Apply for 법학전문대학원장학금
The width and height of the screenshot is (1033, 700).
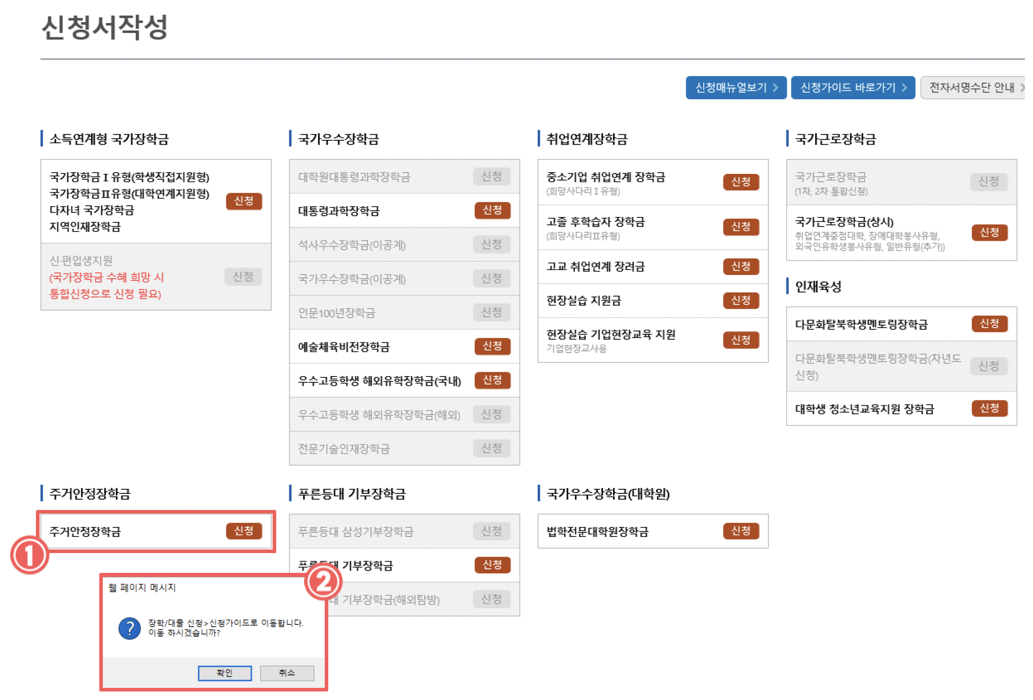pos(741,531)
